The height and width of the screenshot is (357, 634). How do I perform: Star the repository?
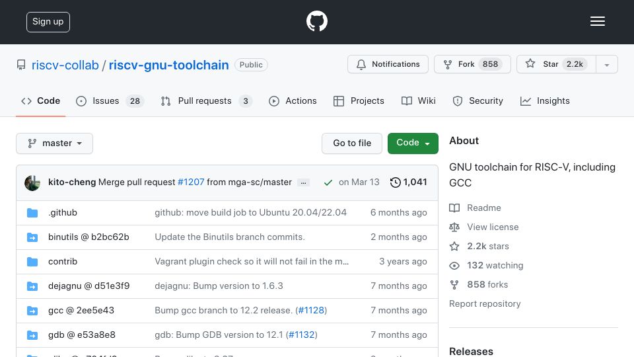coord(556,64)
